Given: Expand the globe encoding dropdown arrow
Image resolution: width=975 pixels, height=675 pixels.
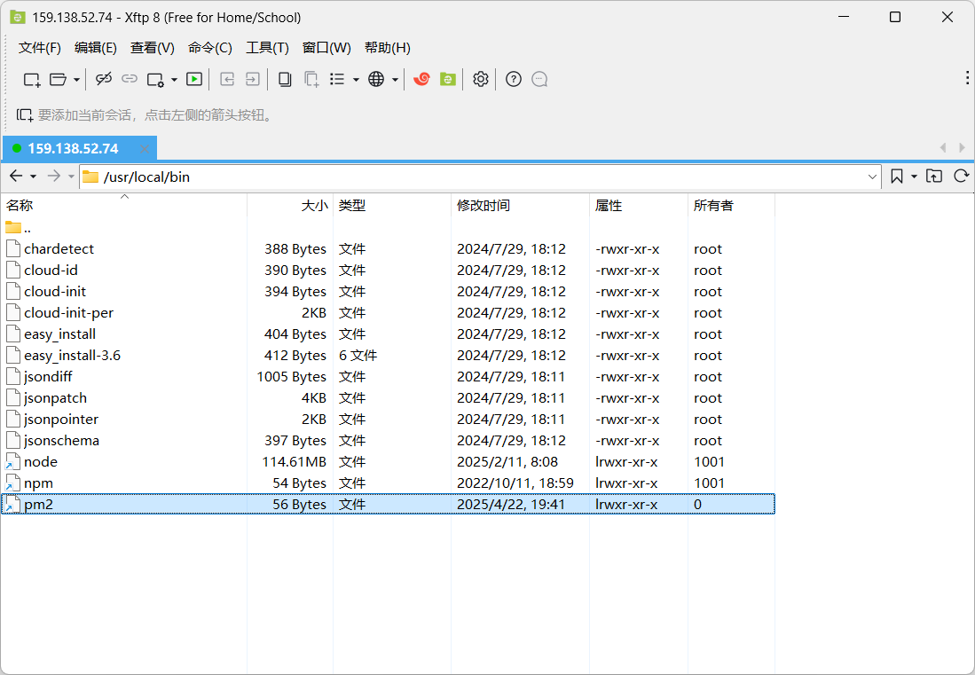Looking at the screenshot, I should (395, 80).
